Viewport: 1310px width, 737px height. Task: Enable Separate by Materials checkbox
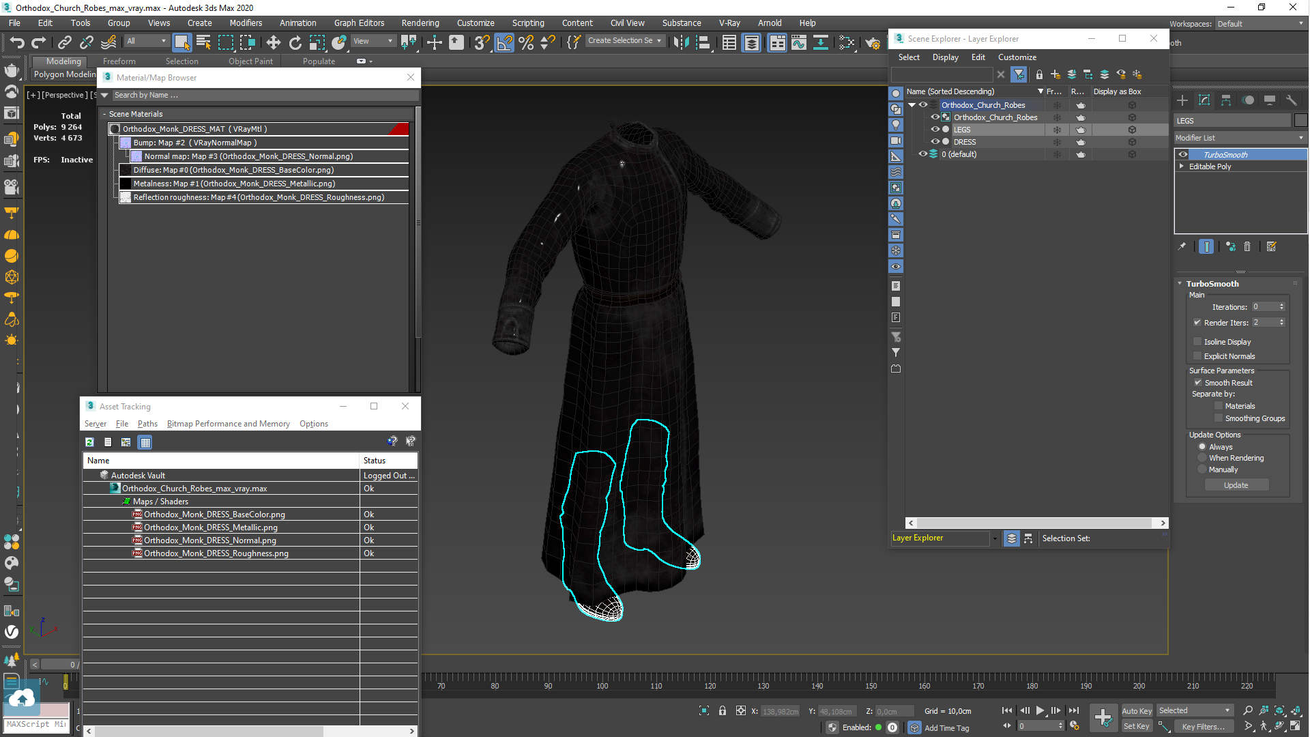1219,406
